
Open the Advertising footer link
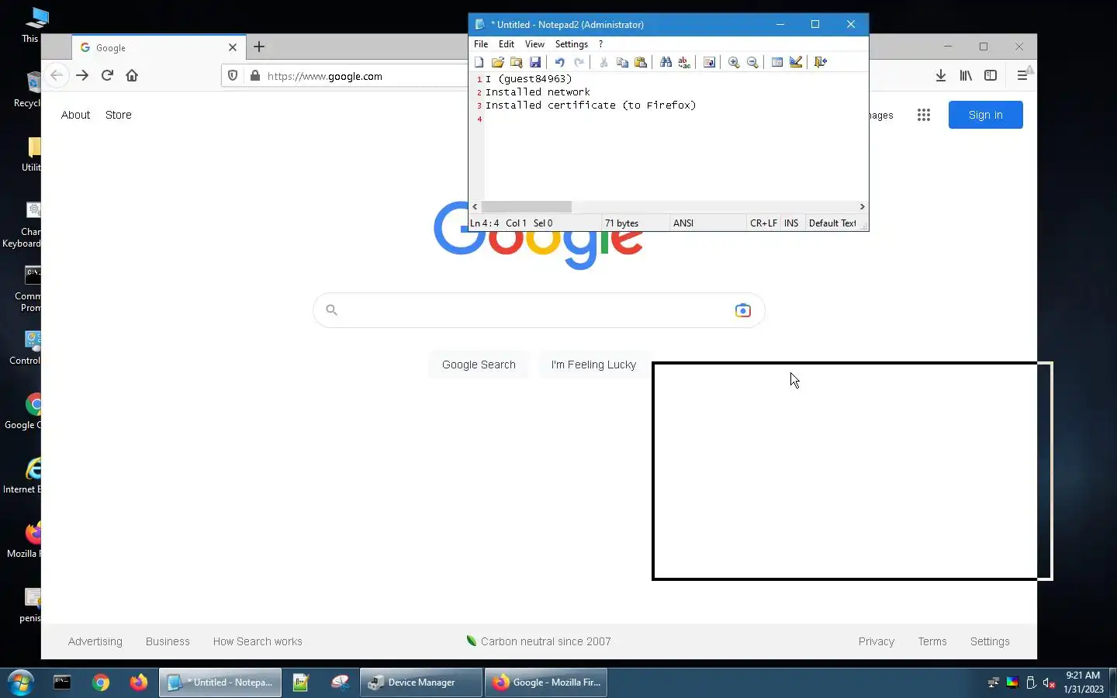95,641
